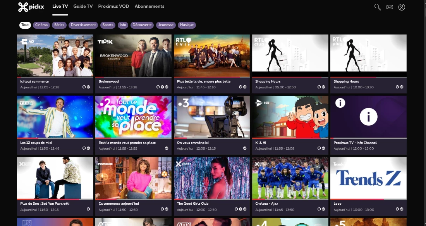Screen dimensions: 426x226
Task: Click middle round badge on The Good Girls Club
Action: (x=240, y=209)
